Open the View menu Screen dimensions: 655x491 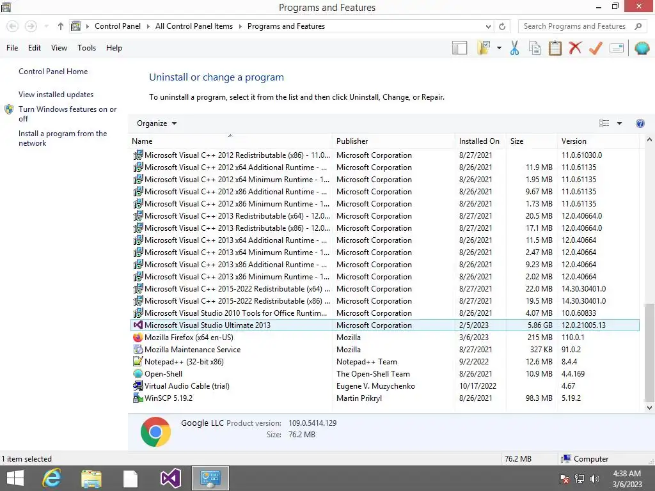click(x=59, y=48)
